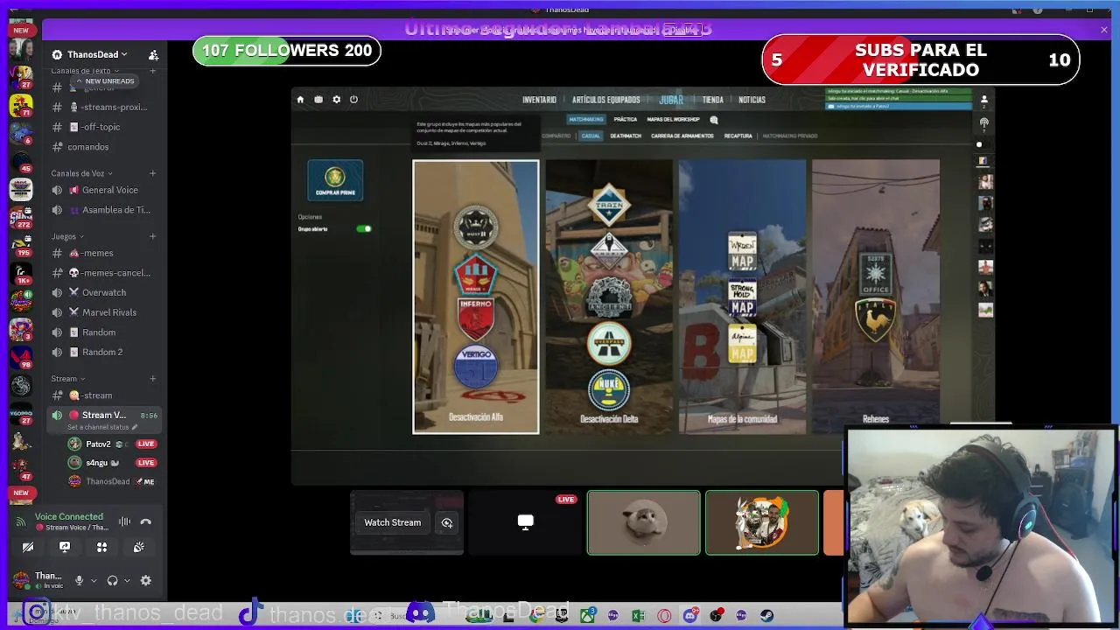This screenshot has height=630, width=1120.
Task: Switch to Noticias tab
Action: 752,100
